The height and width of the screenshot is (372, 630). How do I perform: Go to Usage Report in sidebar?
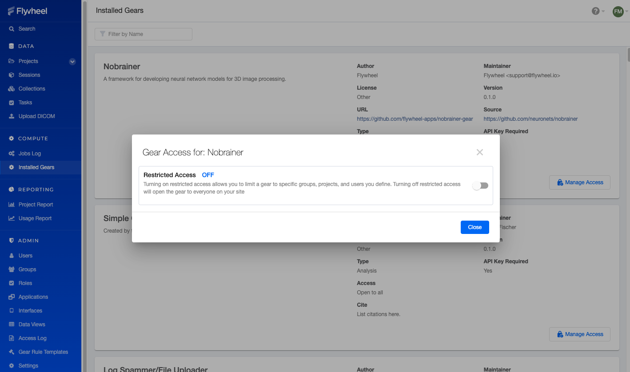[35, 218]
